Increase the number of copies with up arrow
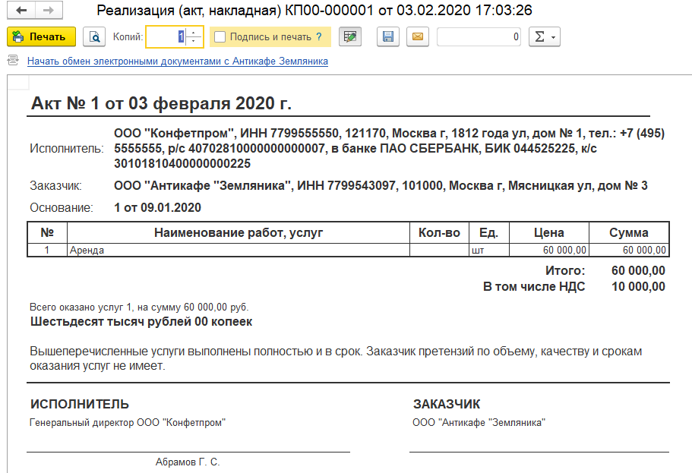The image size is (692, 473). (x=194, y=32)
